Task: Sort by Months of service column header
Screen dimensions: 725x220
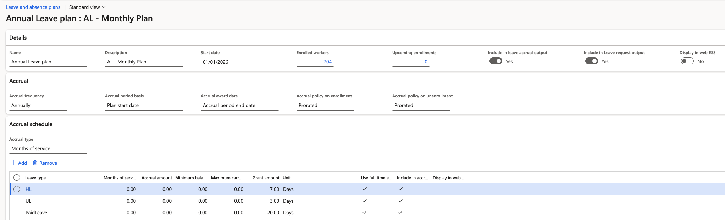Action: click(x=120, y=178)
